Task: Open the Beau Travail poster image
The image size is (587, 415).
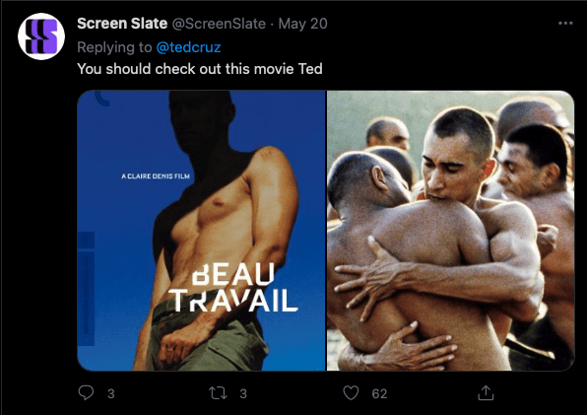Action: 201,231
